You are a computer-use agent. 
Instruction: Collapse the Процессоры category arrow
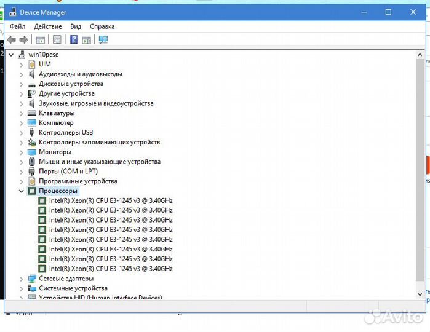point(22,191)
